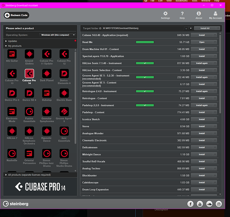This screenshot has width=230, height=217.
Task: Click the Steinberg logo at bottom left
Action: click(x=16, y=204)
